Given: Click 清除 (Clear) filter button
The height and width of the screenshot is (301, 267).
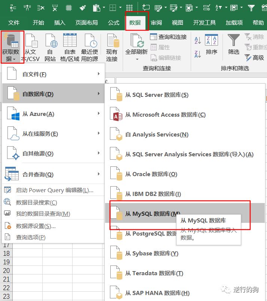Looking at the screenshot, I should 254,37.
